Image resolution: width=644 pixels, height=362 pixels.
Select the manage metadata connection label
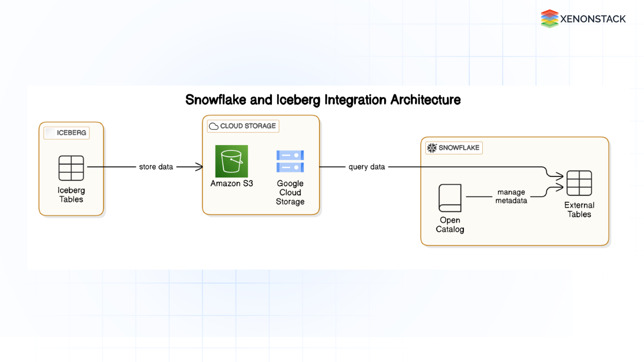pos(511,196)
